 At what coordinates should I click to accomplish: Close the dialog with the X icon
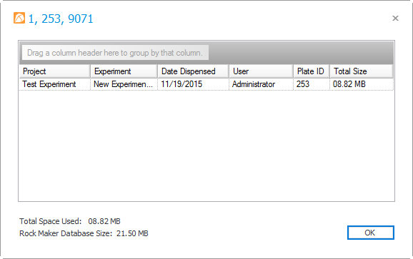(x=395, y=19)
